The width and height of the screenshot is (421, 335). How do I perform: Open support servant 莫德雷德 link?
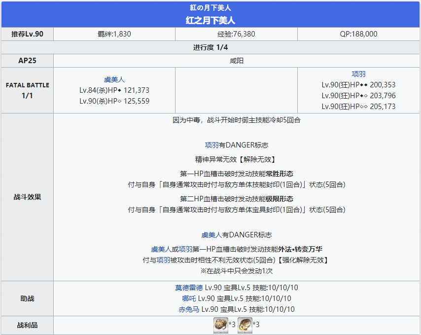tap(189, 288)
